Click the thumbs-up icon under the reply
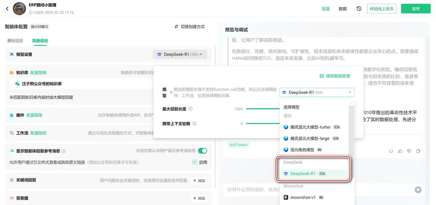436x205 pixels. 400,151
